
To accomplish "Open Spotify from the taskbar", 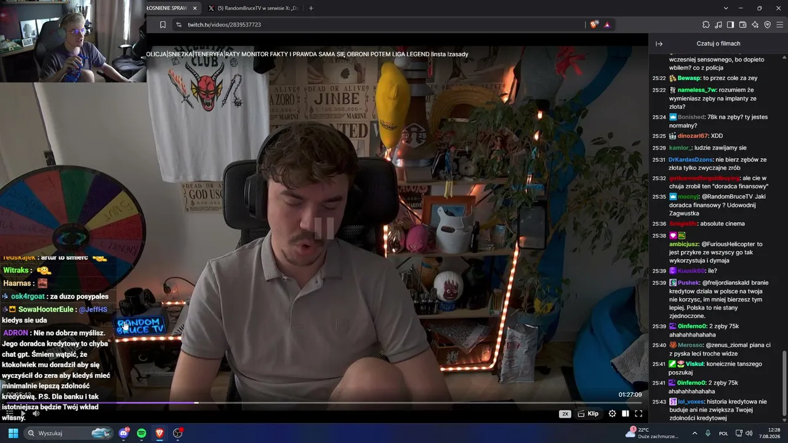I will tap(142, 433).
